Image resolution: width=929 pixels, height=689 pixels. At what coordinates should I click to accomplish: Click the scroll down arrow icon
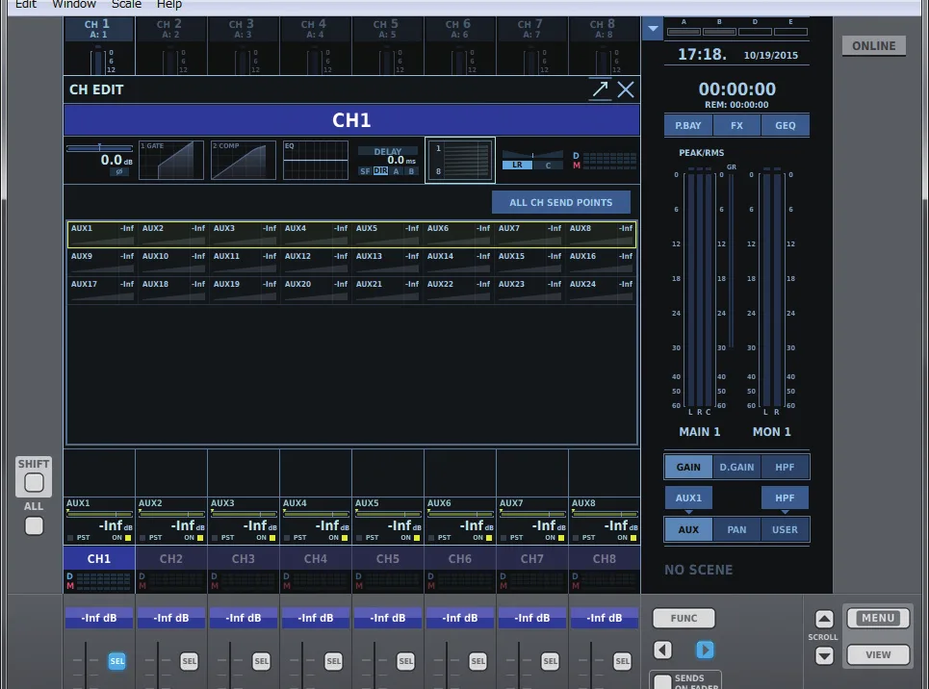pyautogui.click(x=823, y=655)
